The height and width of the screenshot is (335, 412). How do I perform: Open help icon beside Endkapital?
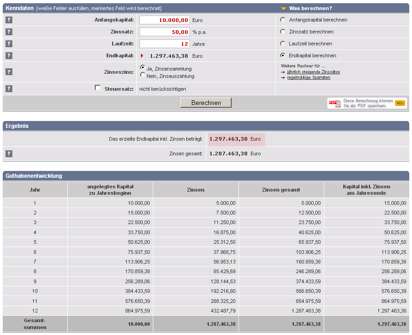click(x=9, y=55)
